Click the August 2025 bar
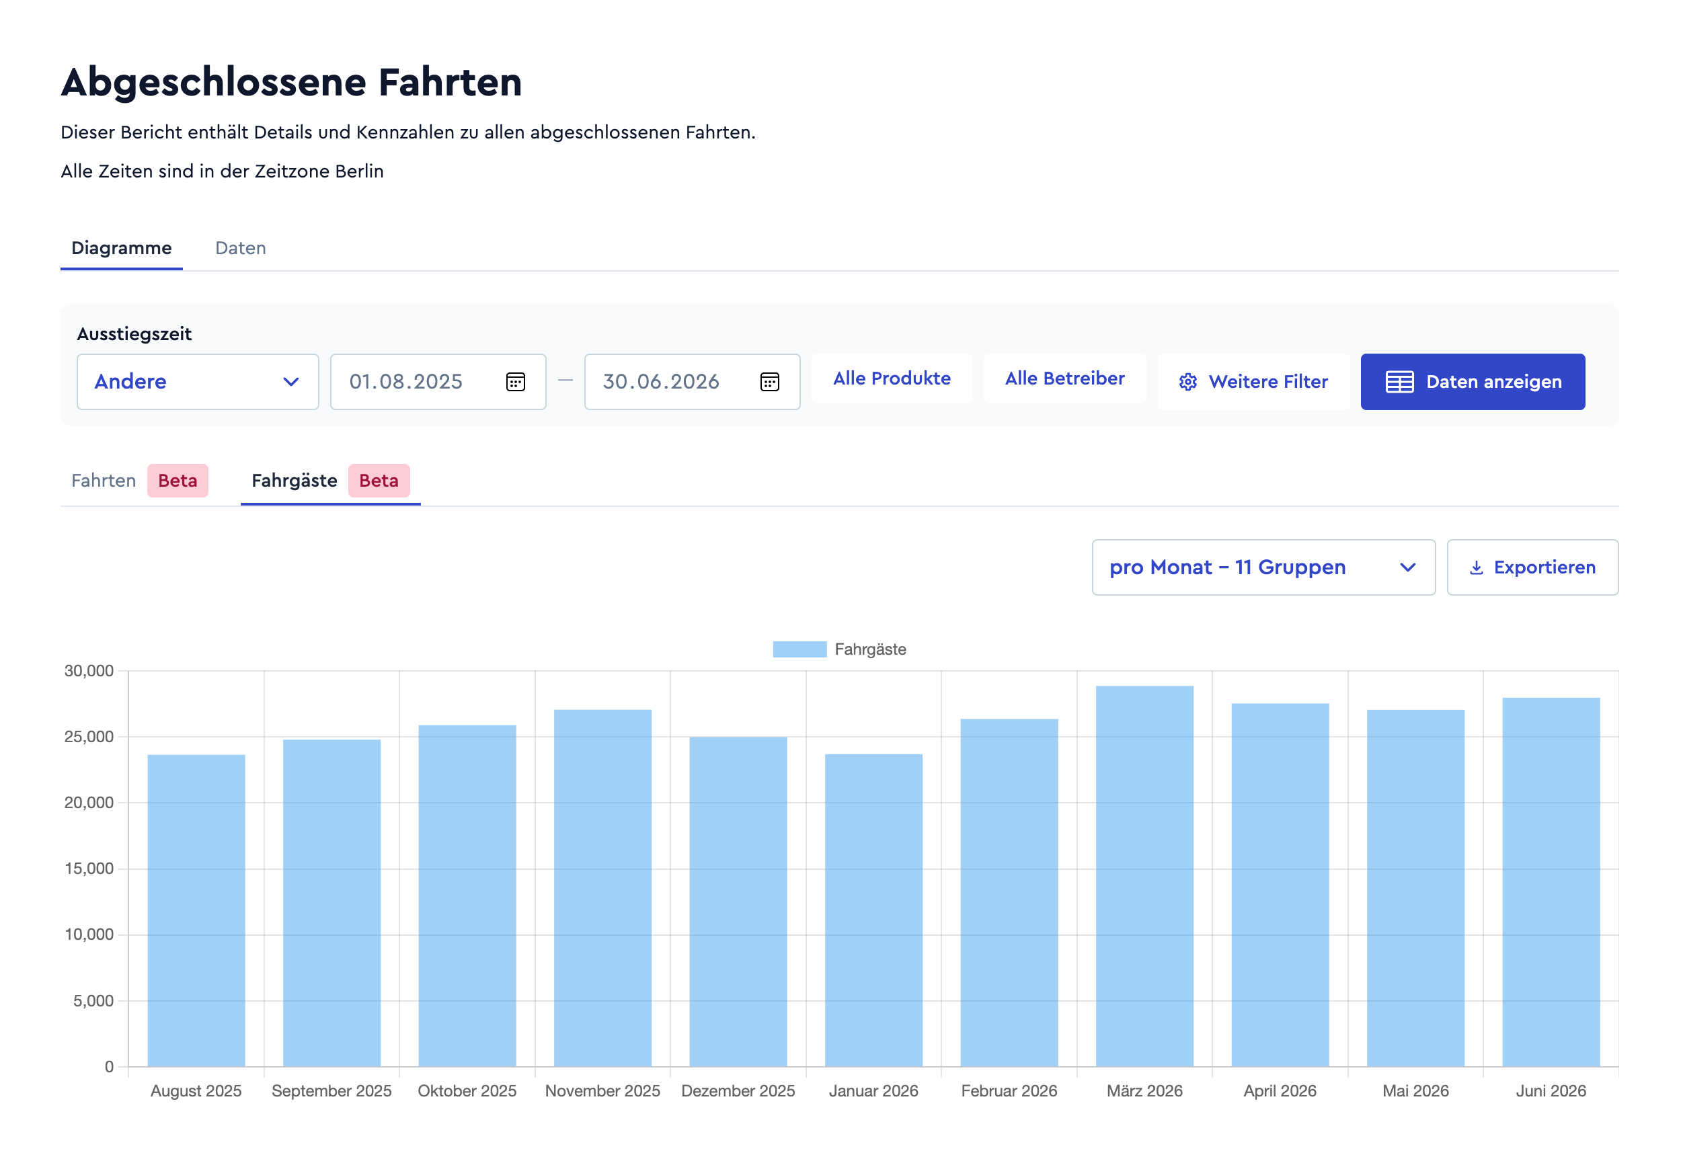1681x1163 pixels. coord(196,911)
